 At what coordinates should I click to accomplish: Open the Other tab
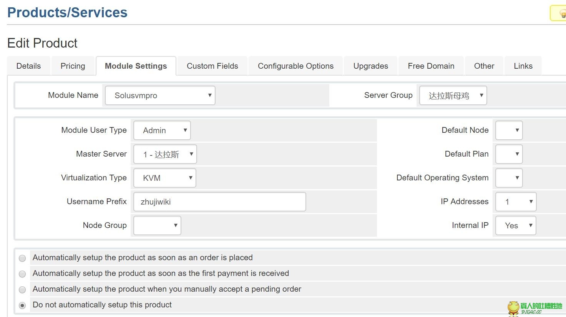pyautogui.click(x=484, y=66)
